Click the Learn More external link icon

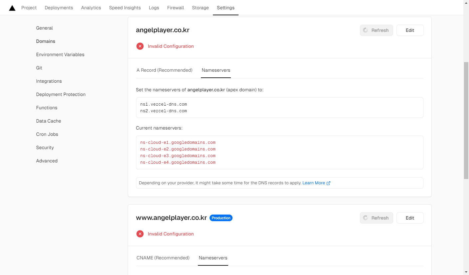point(329,183)
